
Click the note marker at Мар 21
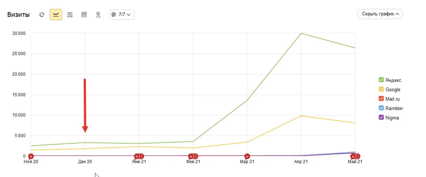coord(247,156)
